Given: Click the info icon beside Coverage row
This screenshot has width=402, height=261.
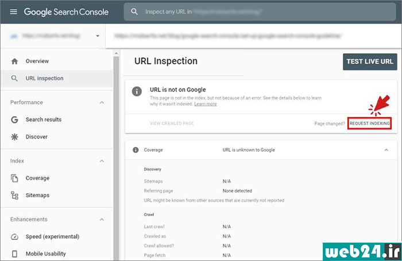Looking at the screenshot, I should [136, 150].
